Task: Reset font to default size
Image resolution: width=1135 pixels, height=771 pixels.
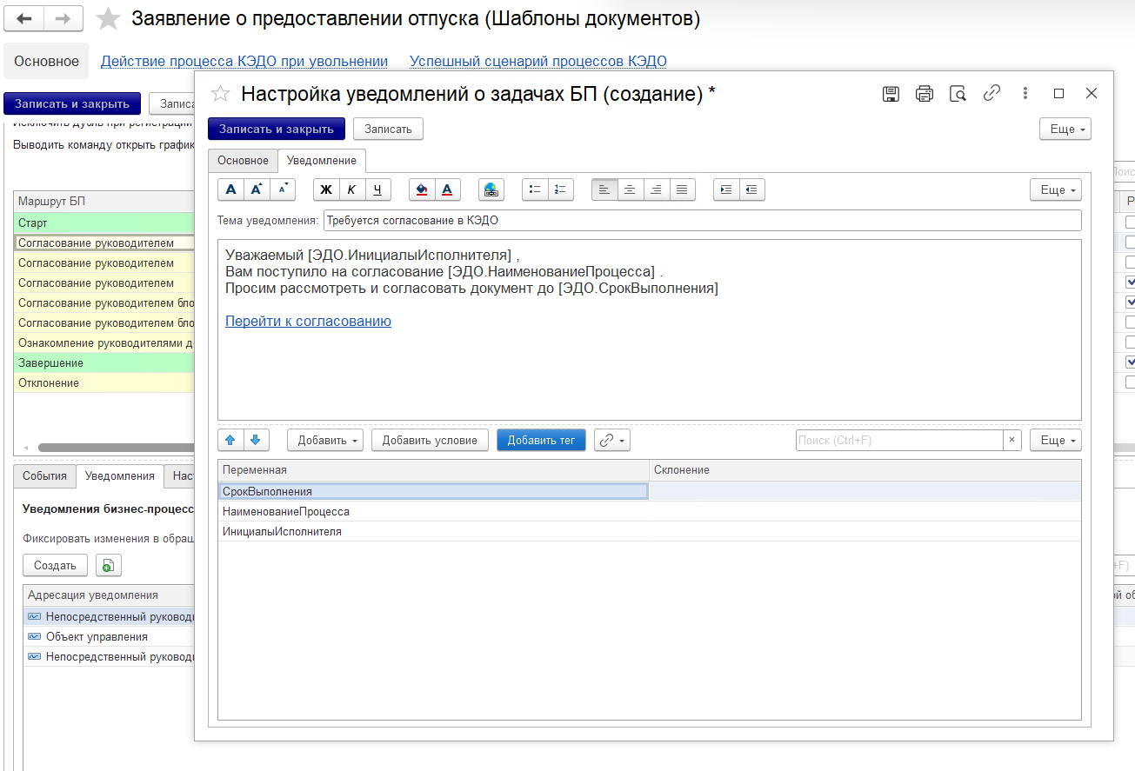Action: (x=230, y=189)
